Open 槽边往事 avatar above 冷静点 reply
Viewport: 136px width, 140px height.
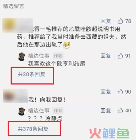coord(22,111)
